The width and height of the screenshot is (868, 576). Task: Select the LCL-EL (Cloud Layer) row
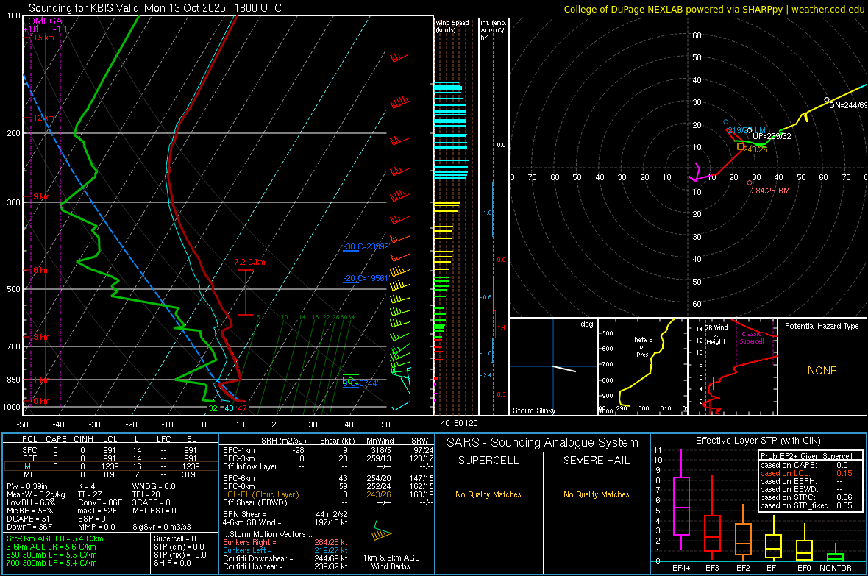click(328, 494)
